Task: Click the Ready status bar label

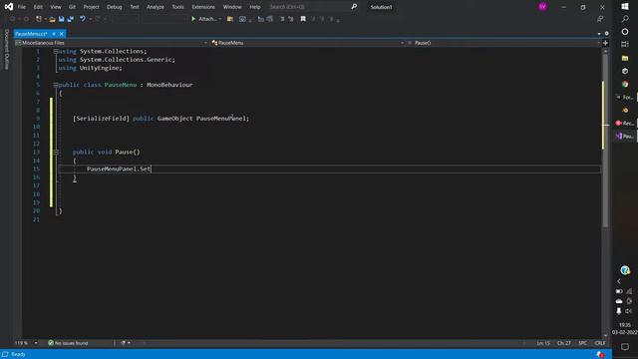Action: pos(18,354)
